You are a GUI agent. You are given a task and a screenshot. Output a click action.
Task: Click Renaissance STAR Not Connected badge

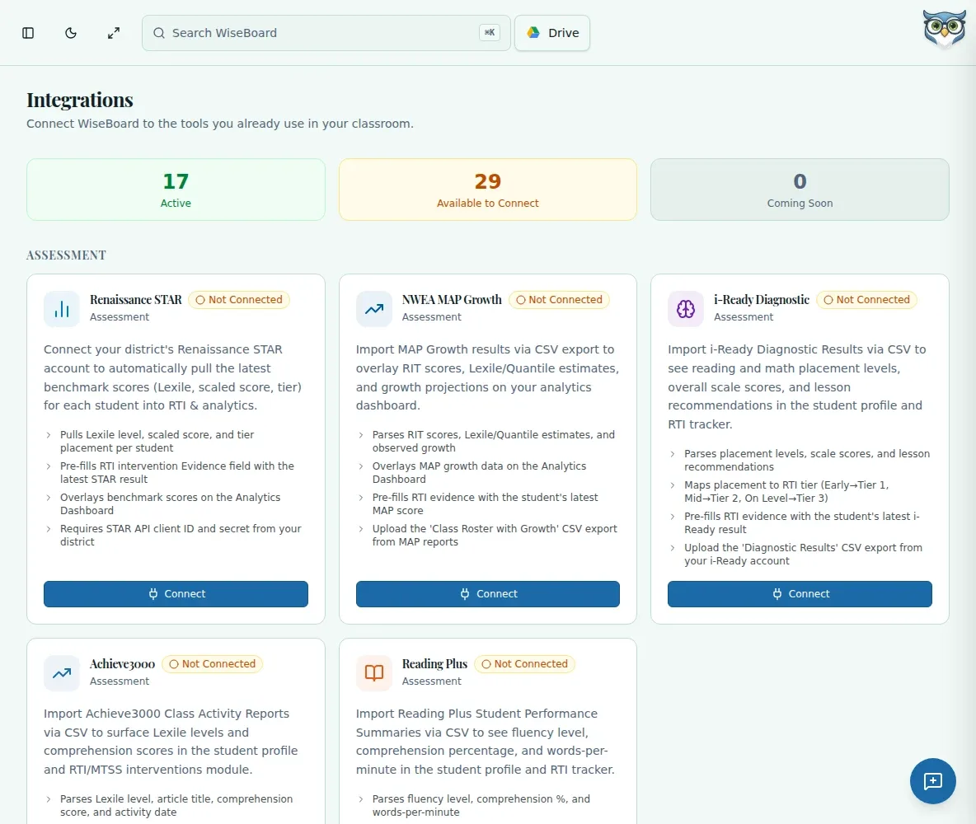239,300
